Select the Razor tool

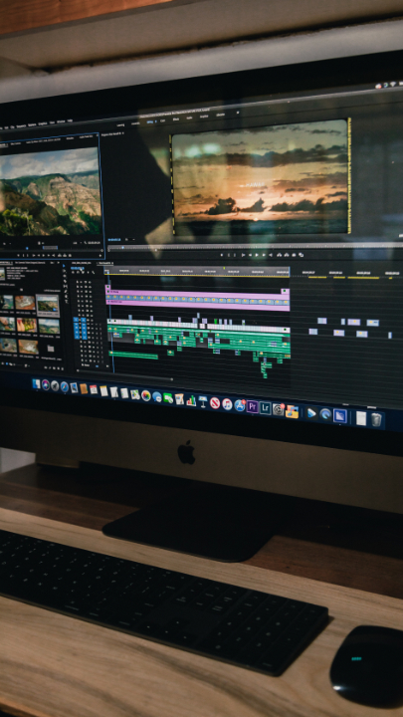click(65, 281)
